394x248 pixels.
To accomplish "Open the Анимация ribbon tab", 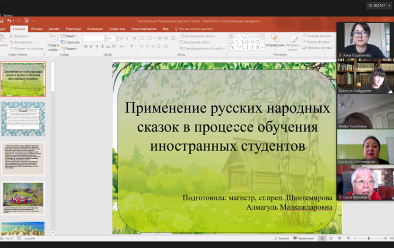I will click(x=95, y=28).
